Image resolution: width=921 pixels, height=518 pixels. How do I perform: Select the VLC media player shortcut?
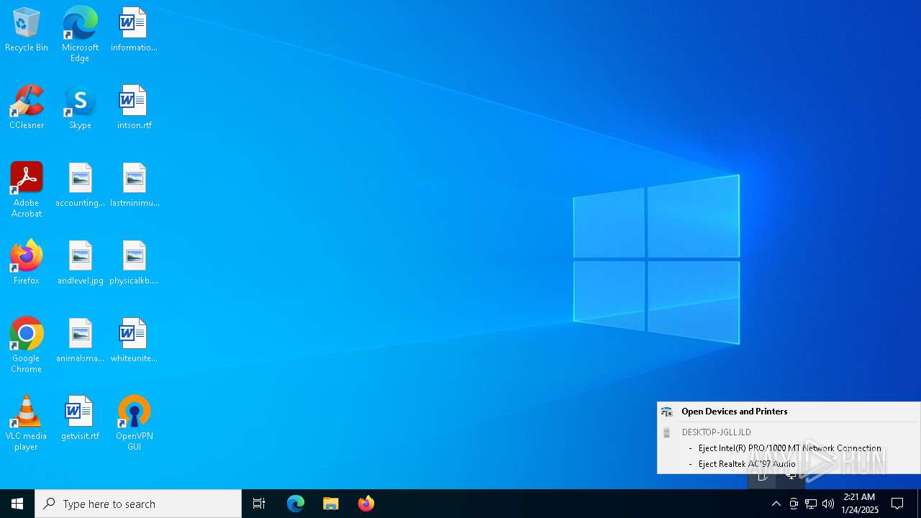tap(27, 423)
